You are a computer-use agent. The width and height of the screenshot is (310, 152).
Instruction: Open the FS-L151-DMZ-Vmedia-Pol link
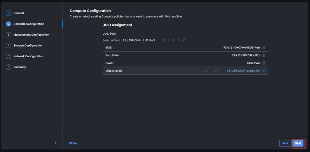pyautogui.click(x=243, y=71)
